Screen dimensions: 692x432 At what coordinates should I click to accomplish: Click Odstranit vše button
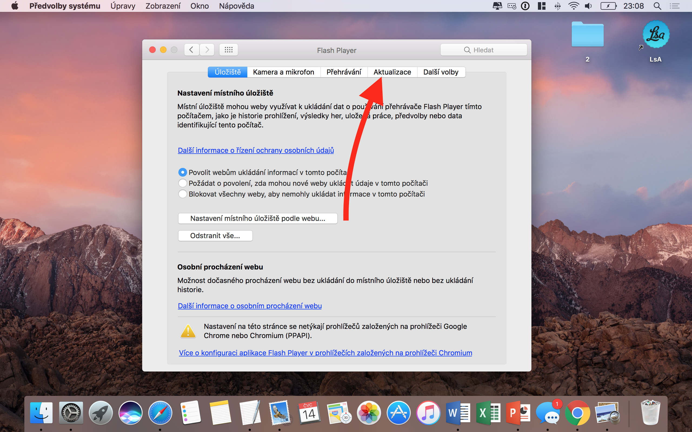[215, 236]
